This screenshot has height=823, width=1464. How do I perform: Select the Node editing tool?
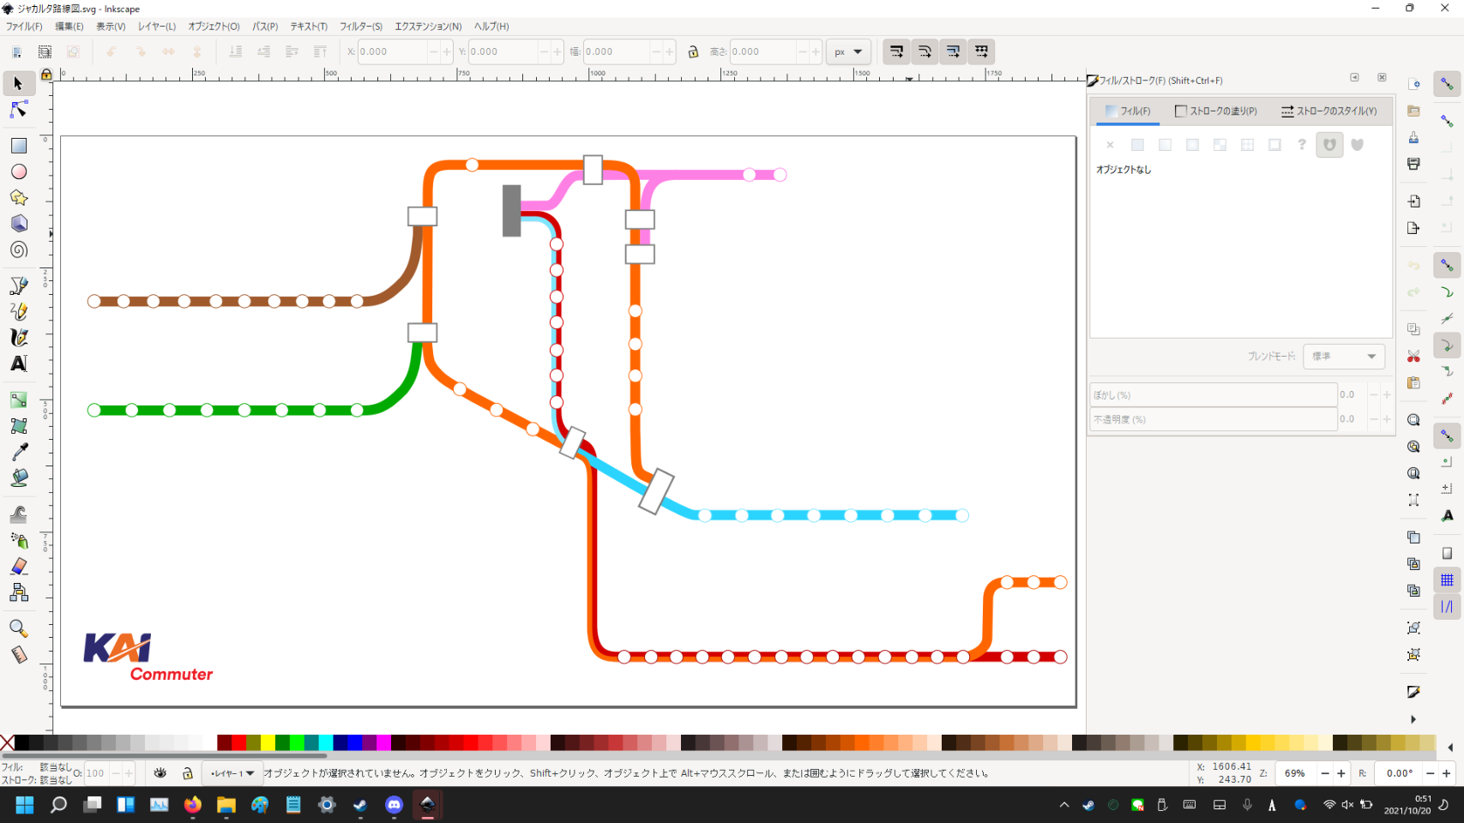pos(18,110)
